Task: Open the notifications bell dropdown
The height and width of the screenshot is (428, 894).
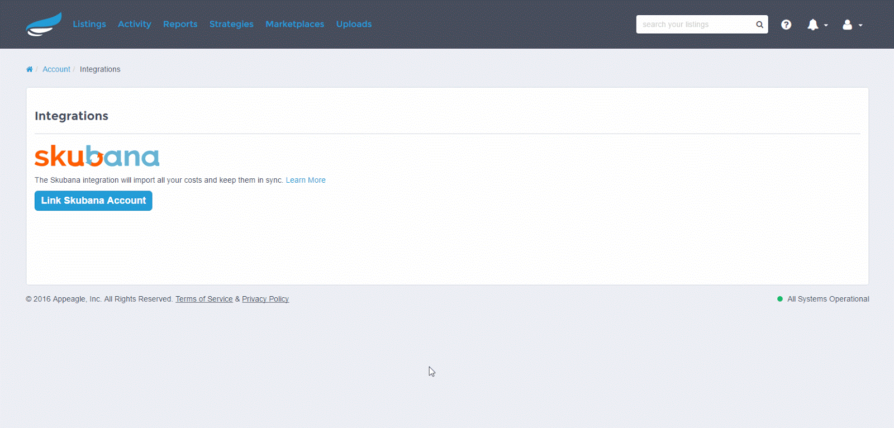Action: (817, 25)
